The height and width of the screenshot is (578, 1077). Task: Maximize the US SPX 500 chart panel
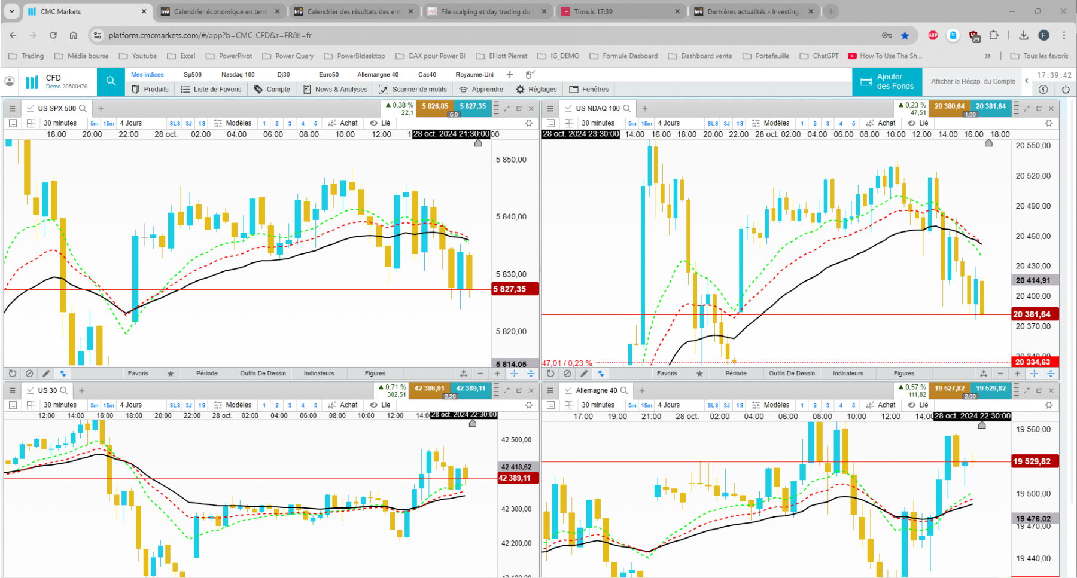(x=506, y=108)
